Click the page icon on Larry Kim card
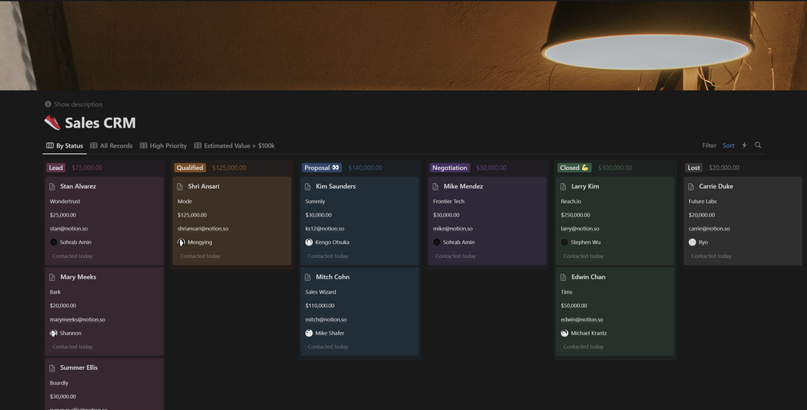The image size is (807, 410). click(x=563, y=186)
